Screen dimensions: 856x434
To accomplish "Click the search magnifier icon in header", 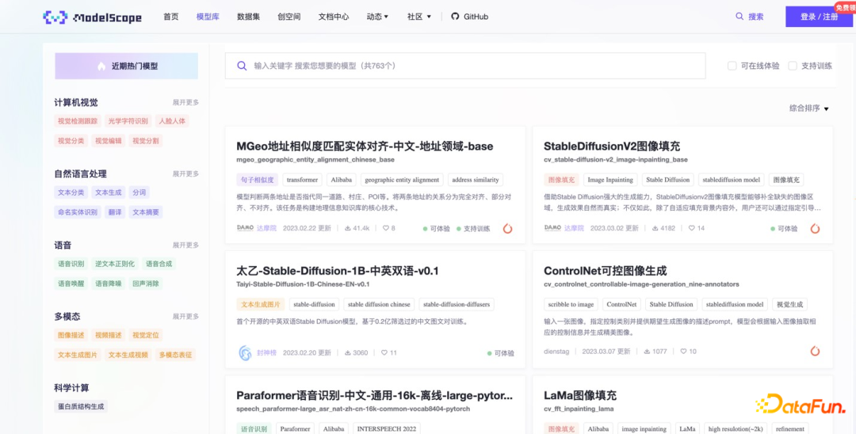I will (x=739, y=17).
